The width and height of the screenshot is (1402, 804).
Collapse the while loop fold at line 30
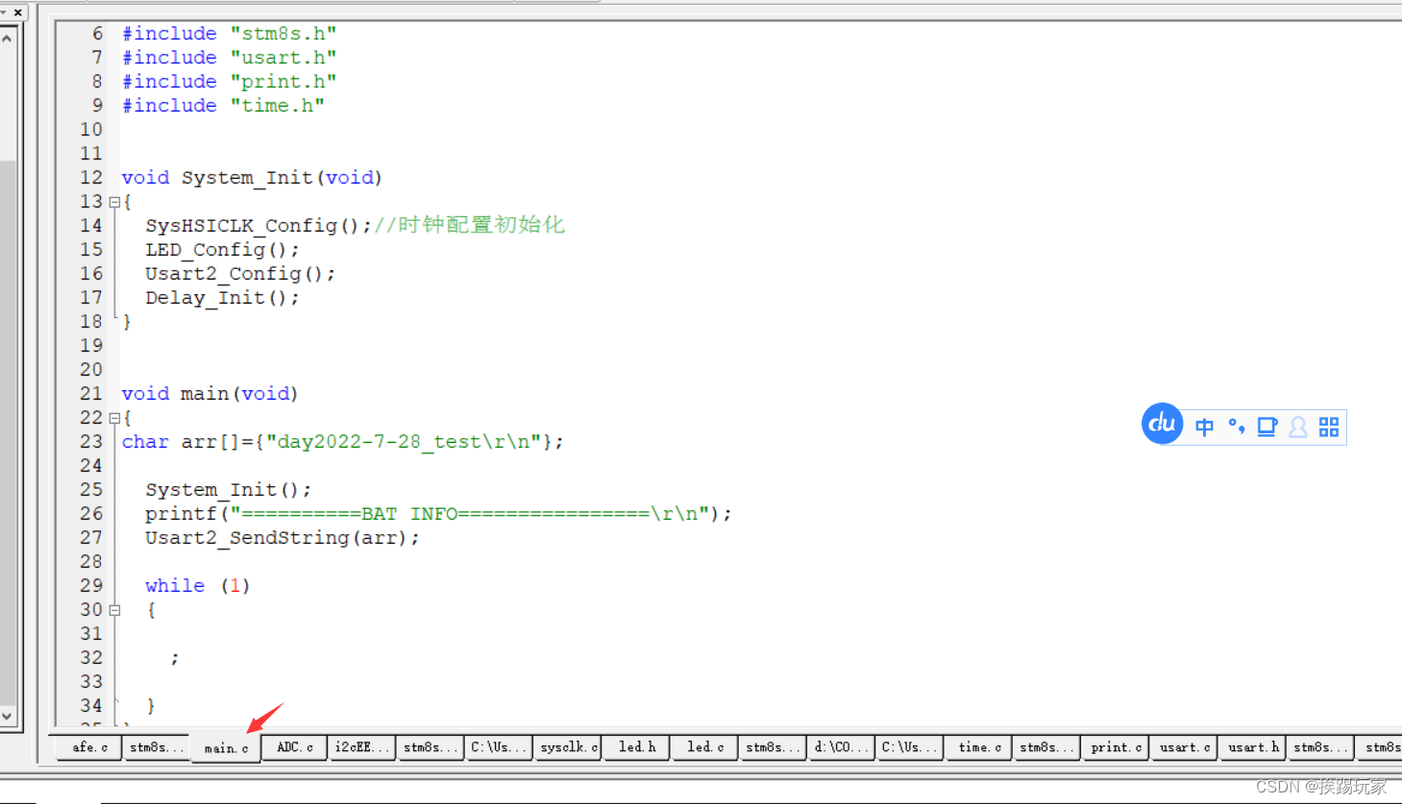click(x=114, y=611)
